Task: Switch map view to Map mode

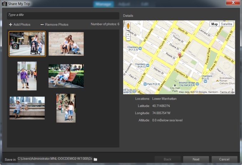Action: [x=215, y=24]
